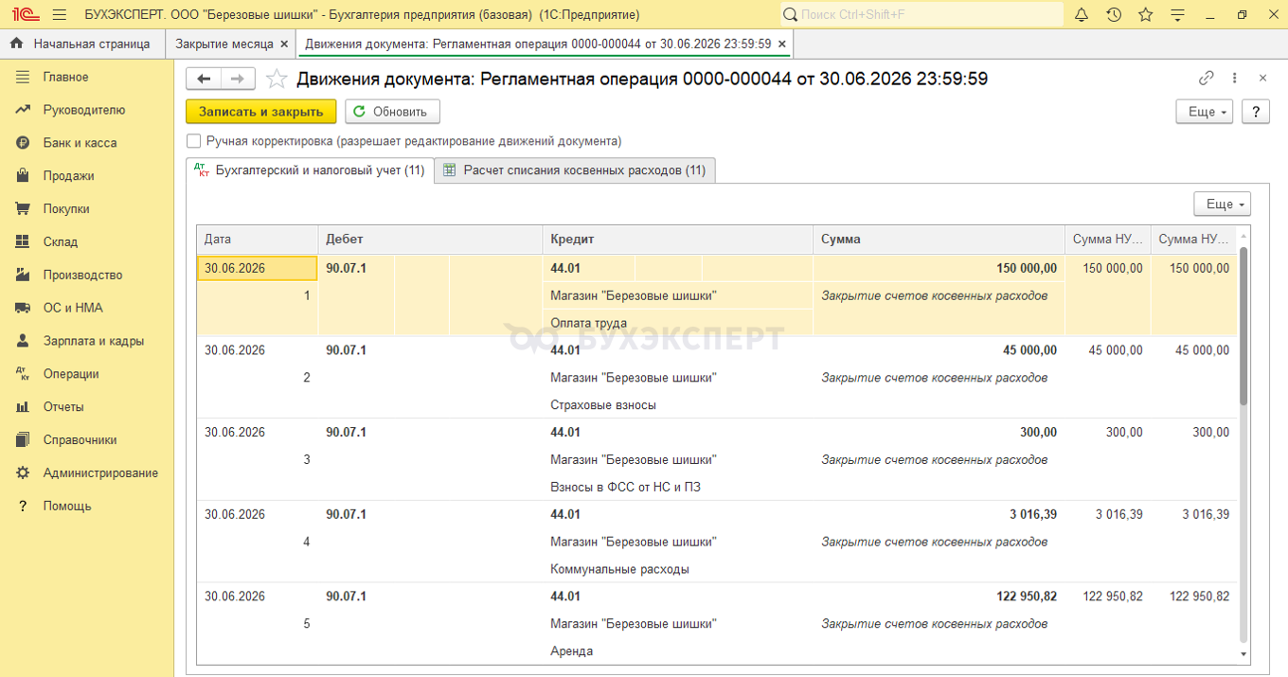Click the Обновить button
Image resolution: width=1288 pixels, height=677 pixels.
coord(392,111)
